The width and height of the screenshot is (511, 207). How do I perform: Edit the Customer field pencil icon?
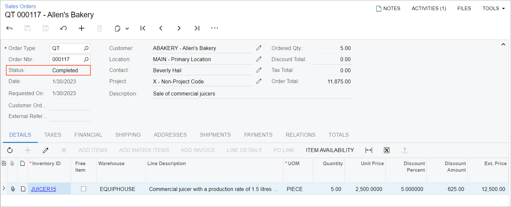(x=259, y=48)
